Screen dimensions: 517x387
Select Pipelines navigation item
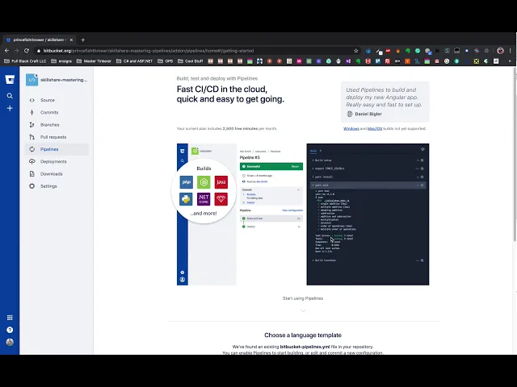pos(57,149)
